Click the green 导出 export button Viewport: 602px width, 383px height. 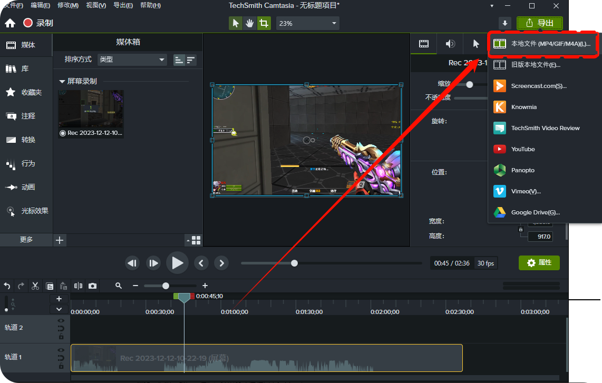click(539, 23)
